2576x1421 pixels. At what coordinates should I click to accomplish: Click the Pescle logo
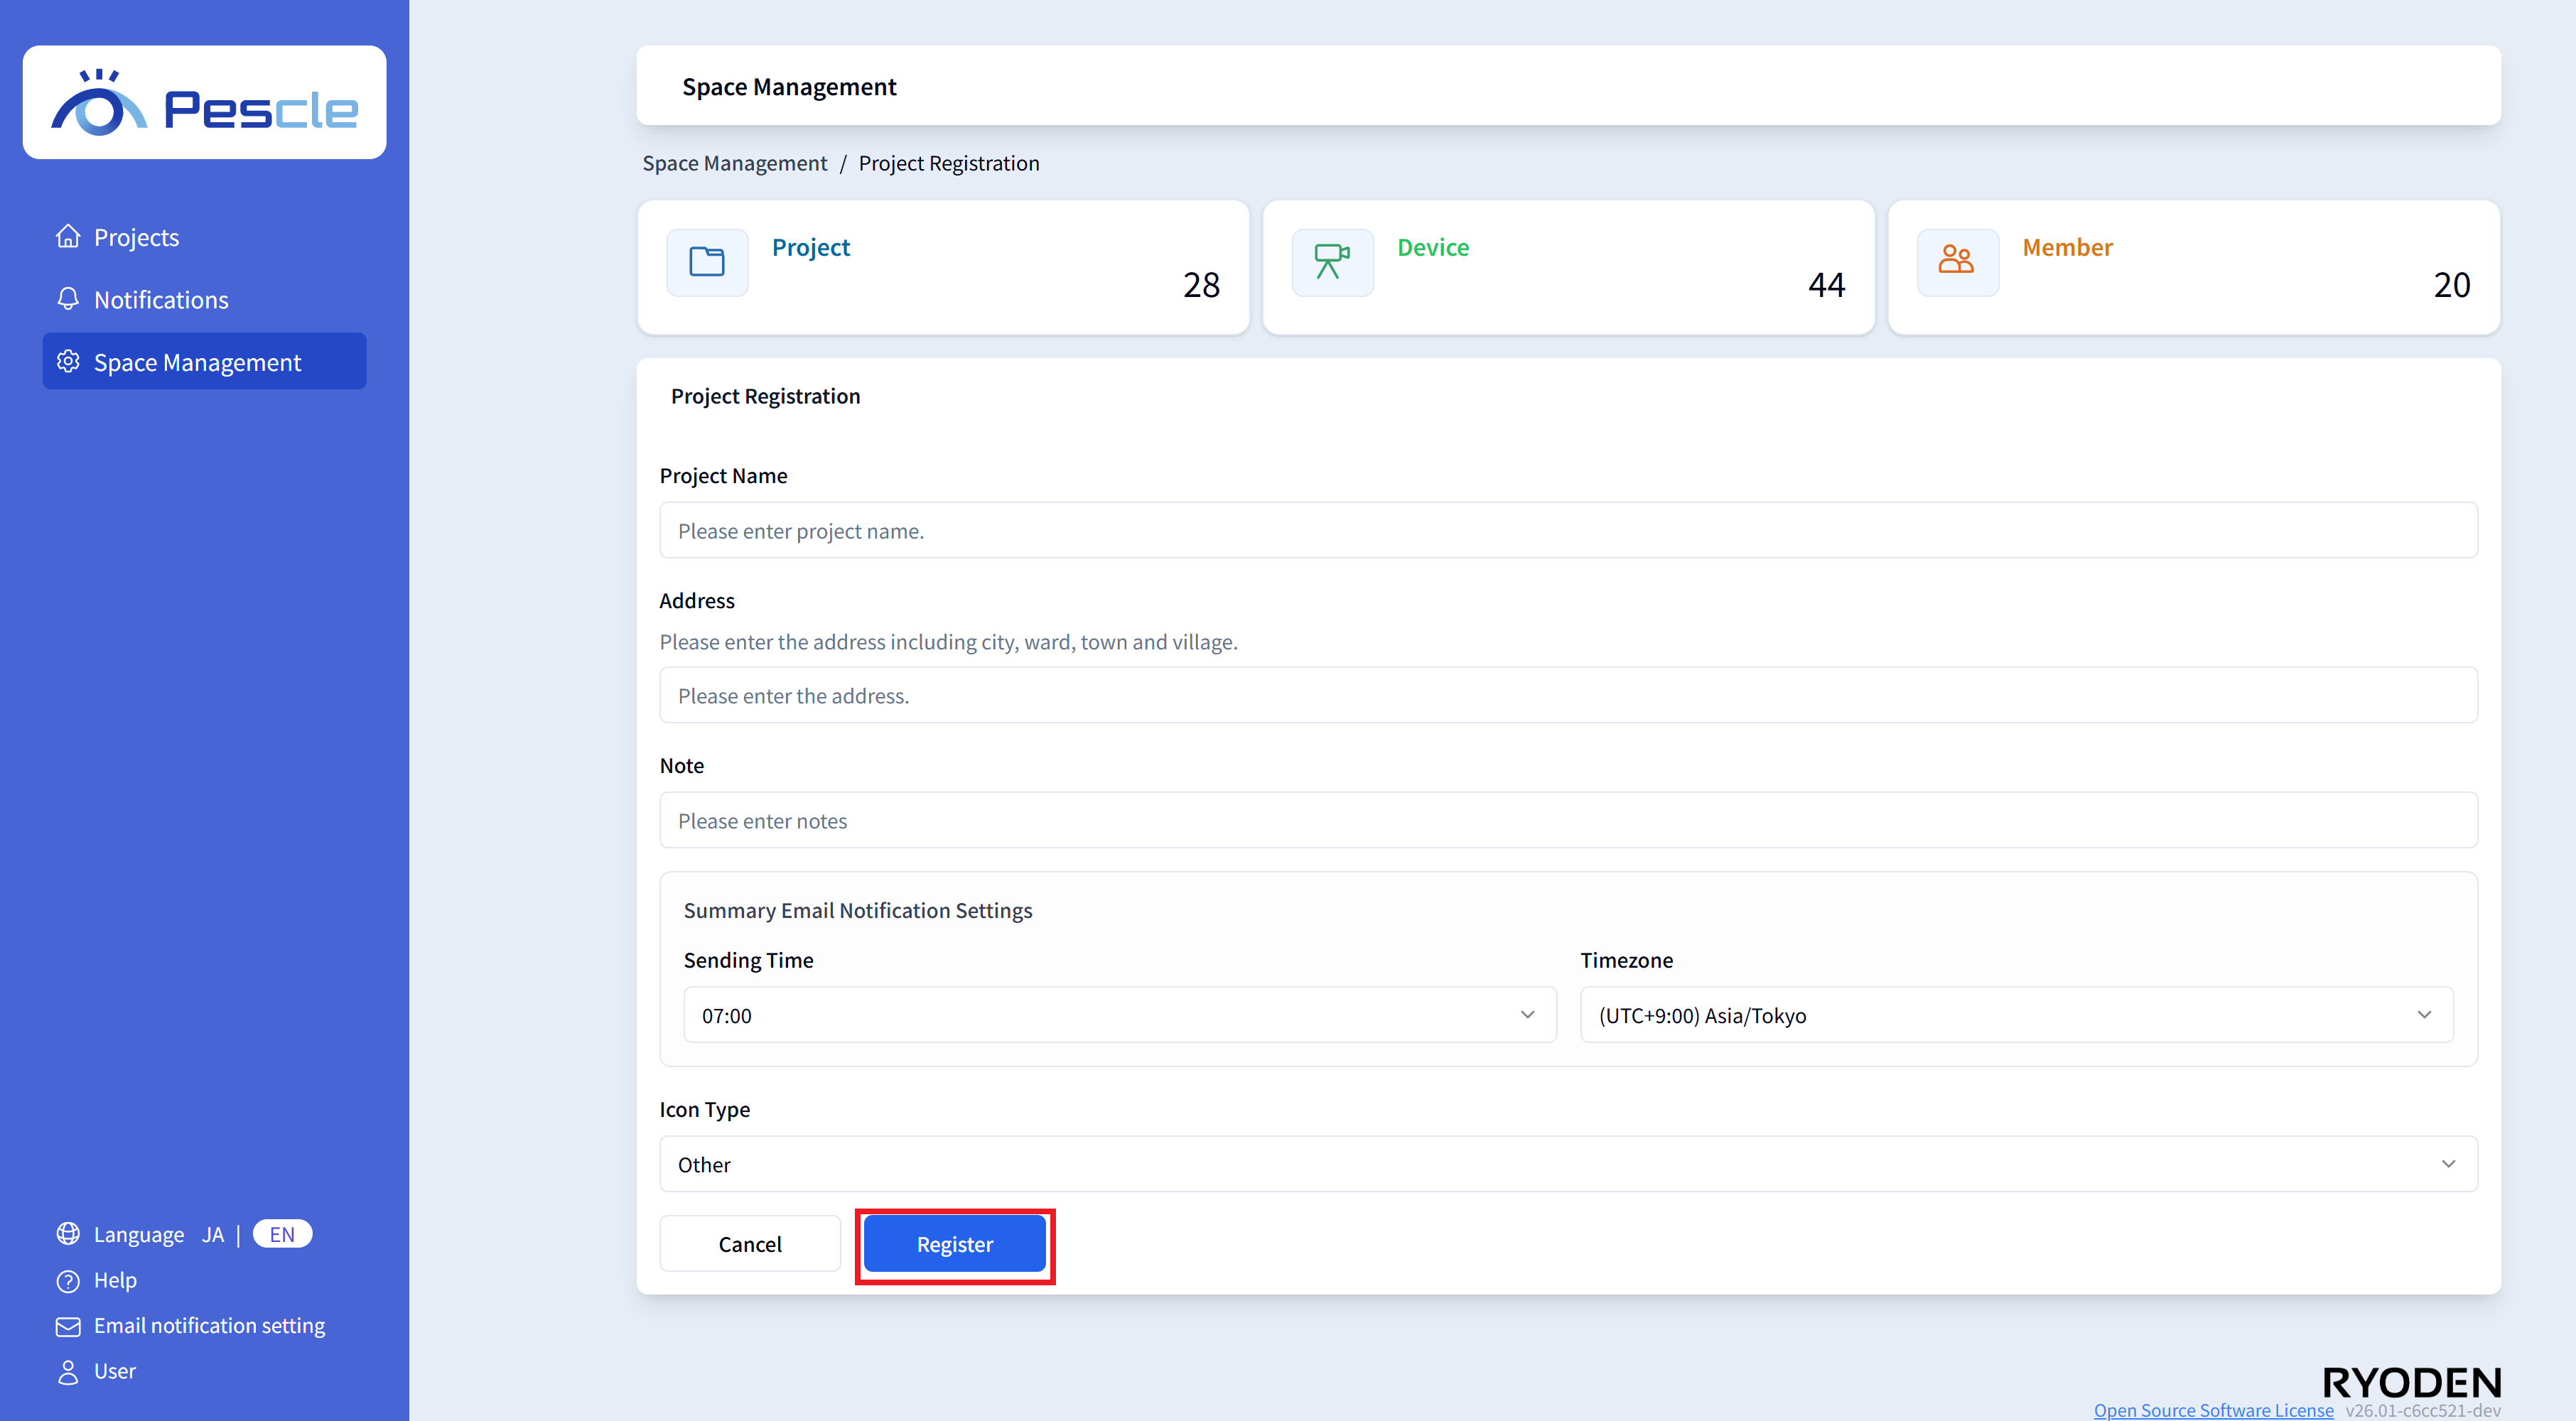(204, 103)
